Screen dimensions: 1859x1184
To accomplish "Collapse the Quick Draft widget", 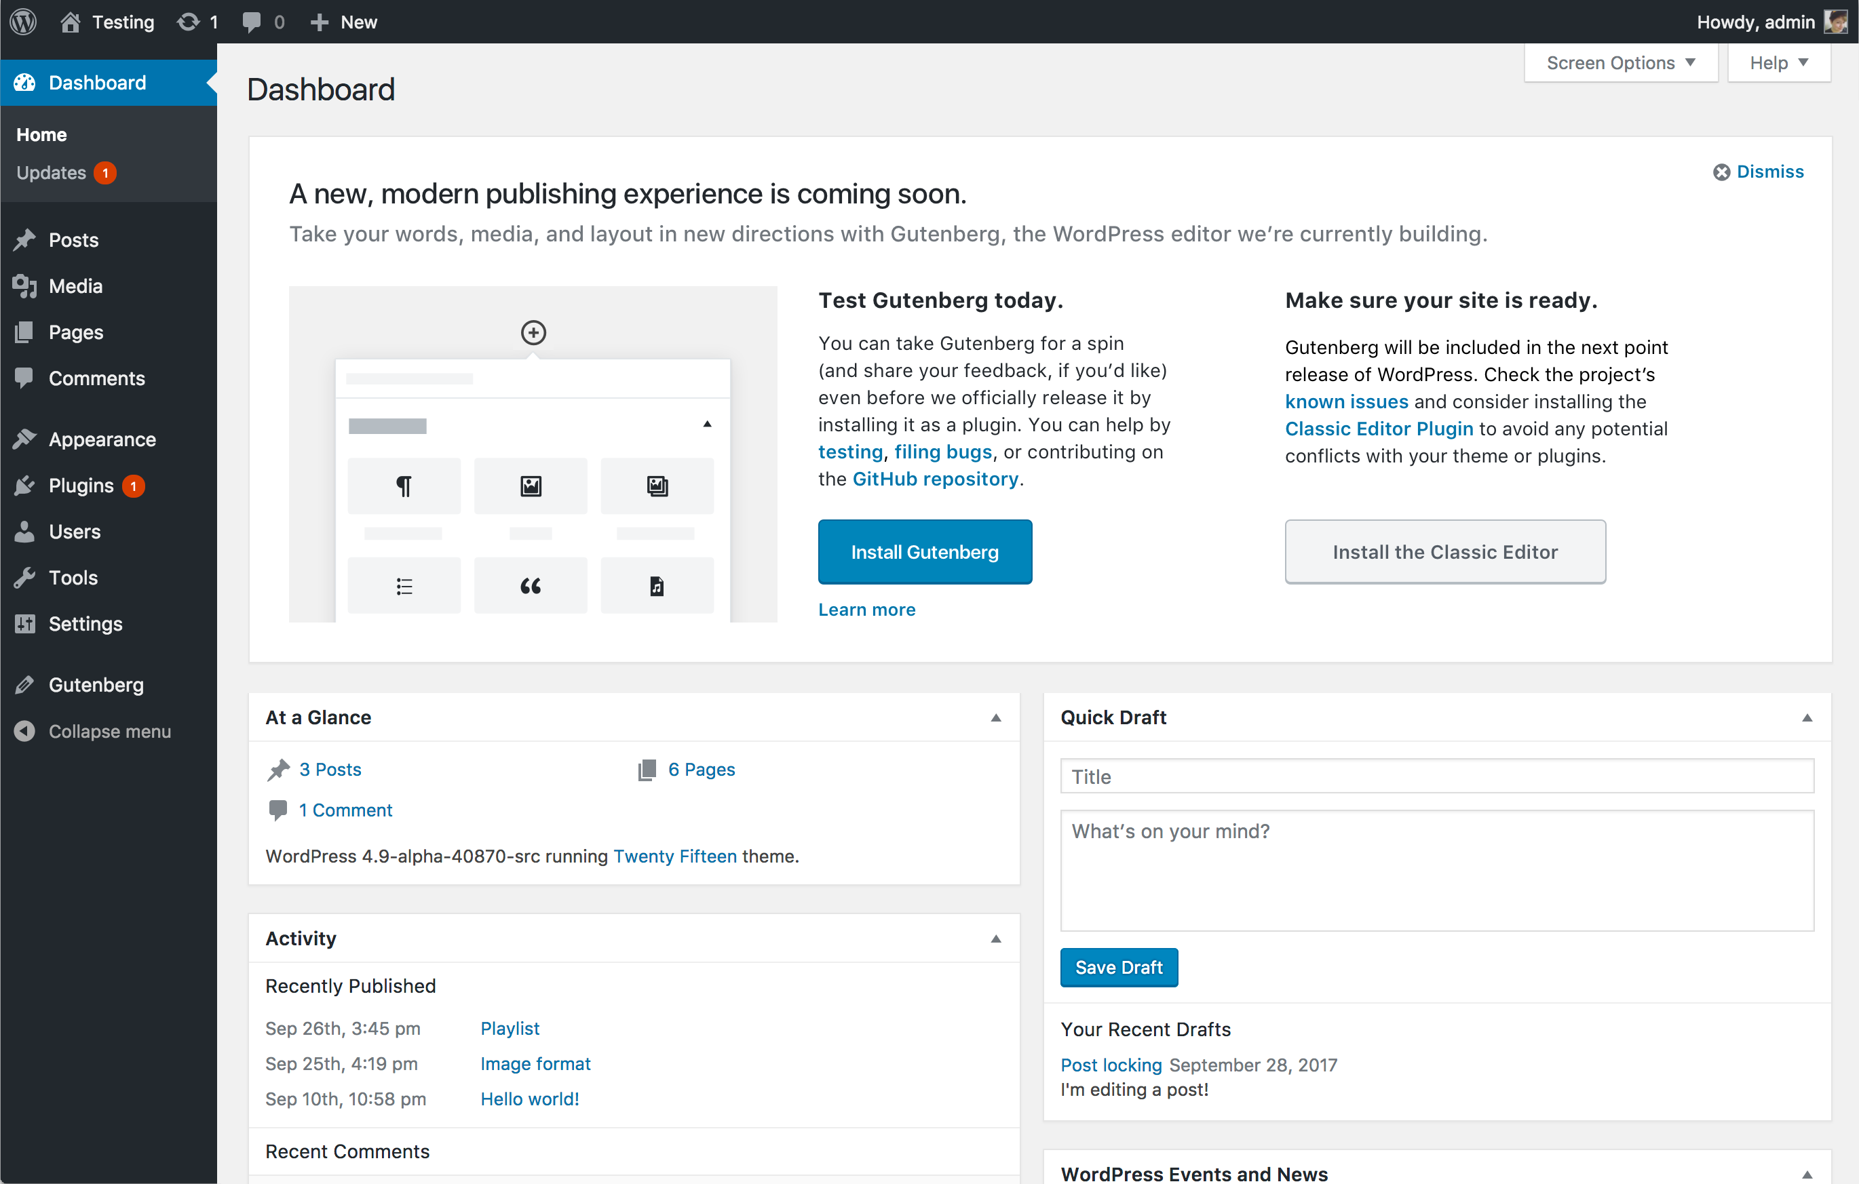I will click(1807, 718).
